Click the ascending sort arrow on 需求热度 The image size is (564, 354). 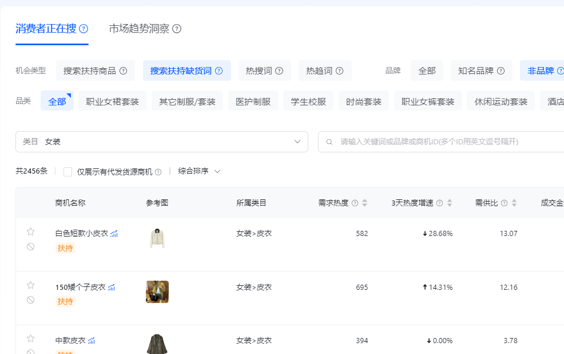point(365,199)
